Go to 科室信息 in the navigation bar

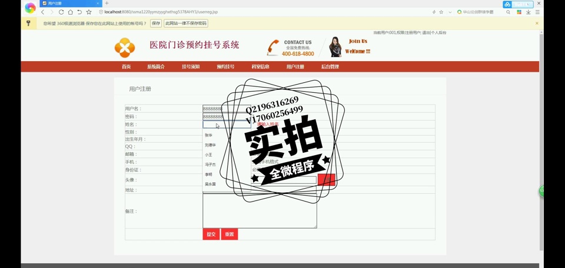[x=260, y=67]
